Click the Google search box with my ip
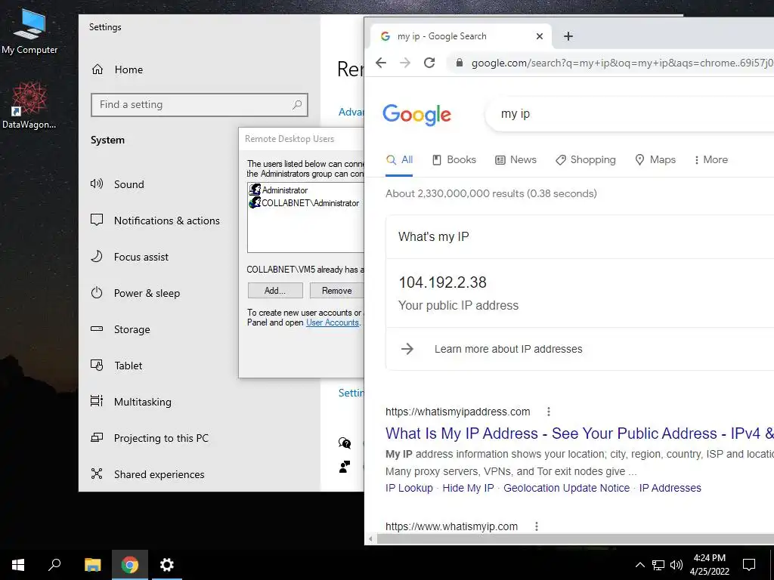 pyautogui.click(x=630, y=114)
